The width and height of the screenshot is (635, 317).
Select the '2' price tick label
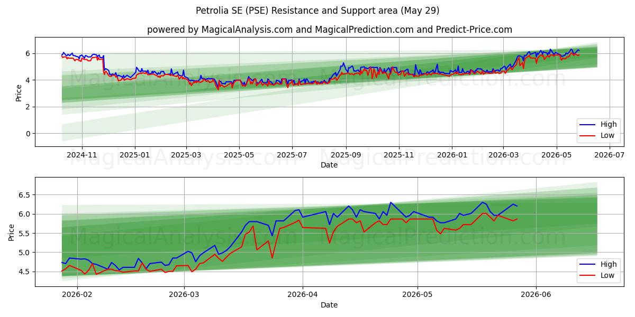(29, 107)
